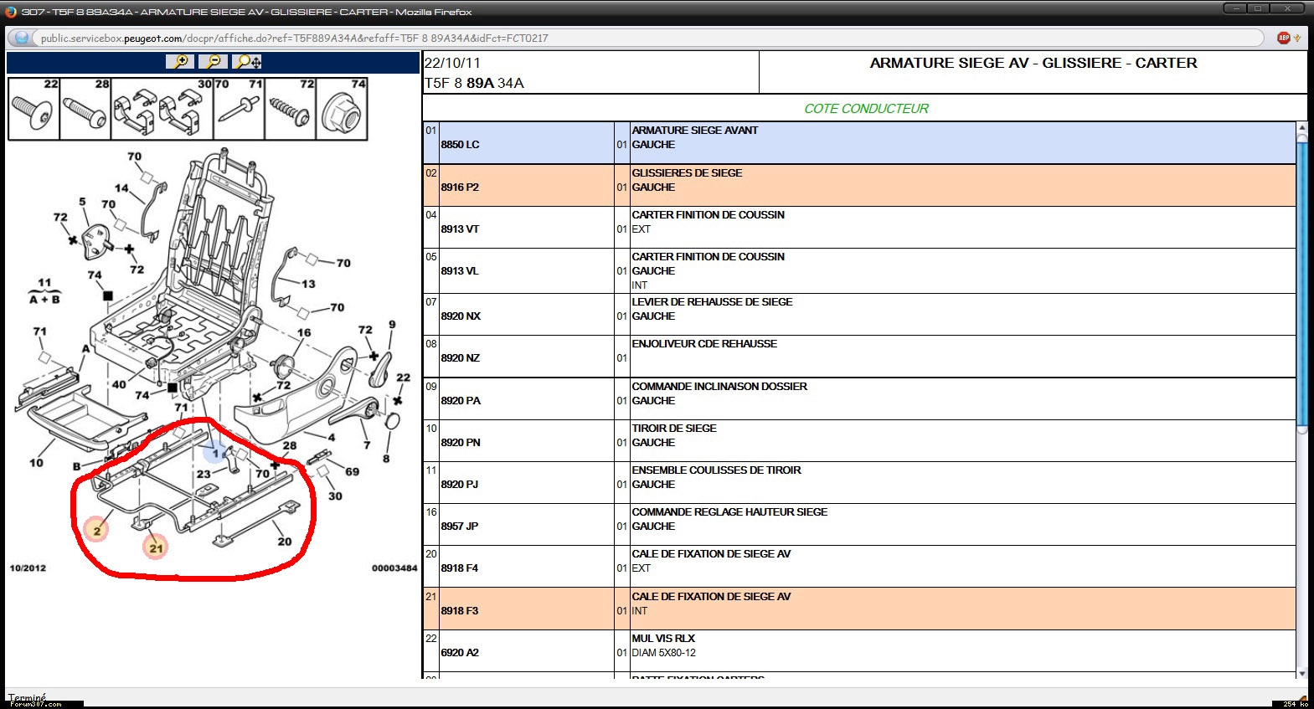Click the orange callout number 21 in diagram
Image resolution: width=1314 pixels, height=709 pixels.
(x=156, y=548)
